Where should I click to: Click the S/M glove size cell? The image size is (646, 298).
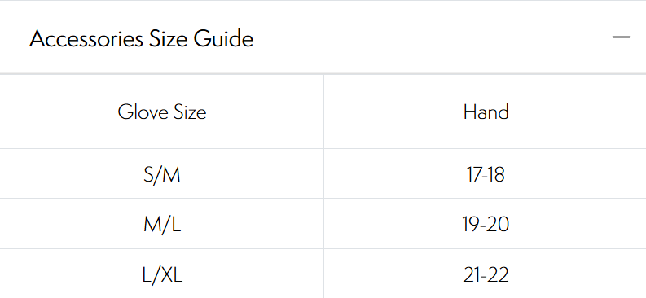pyautogui.click(x=162, y=174)
